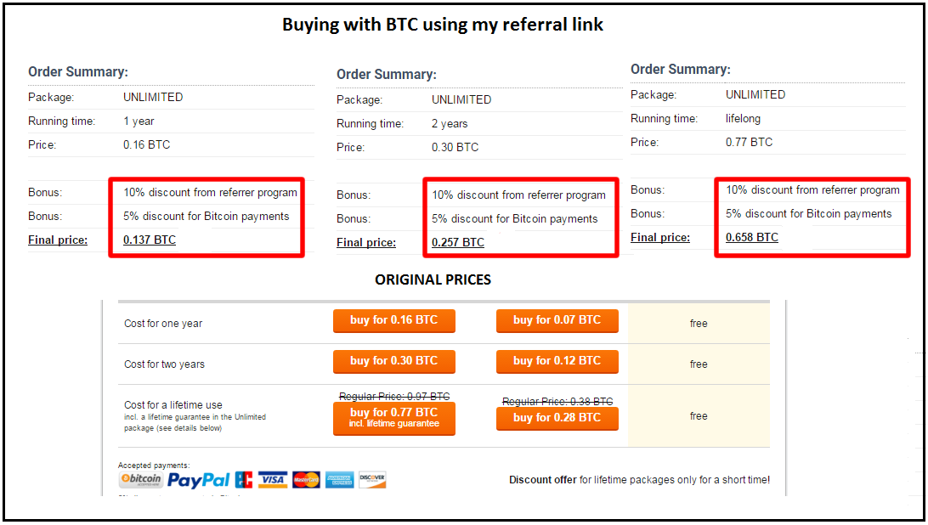The height and width of the screenshot is (525, 928).
Task: Click free in the lifetime use row
Action: click(699, 416)
